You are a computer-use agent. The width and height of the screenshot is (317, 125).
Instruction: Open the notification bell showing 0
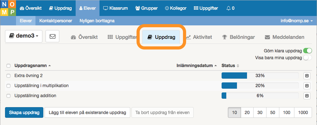click(230, 8)
